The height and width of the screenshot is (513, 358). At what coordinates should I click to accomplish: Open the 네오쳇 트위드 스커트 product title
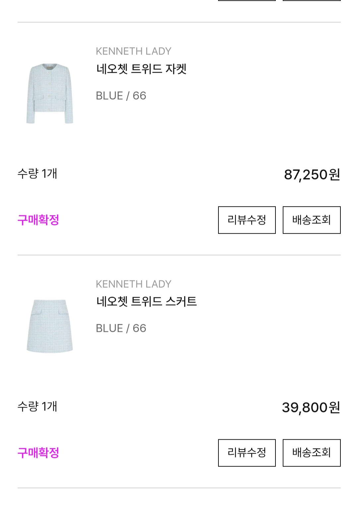146,302
